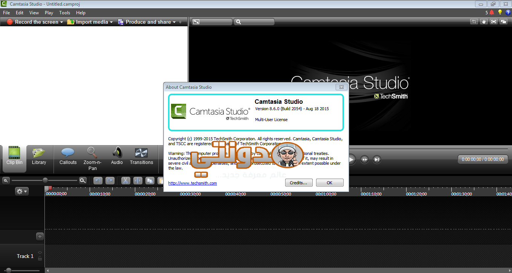Open the File menu
The height and width of the screenshot is (273, 512).
click(x=6, y=13)
